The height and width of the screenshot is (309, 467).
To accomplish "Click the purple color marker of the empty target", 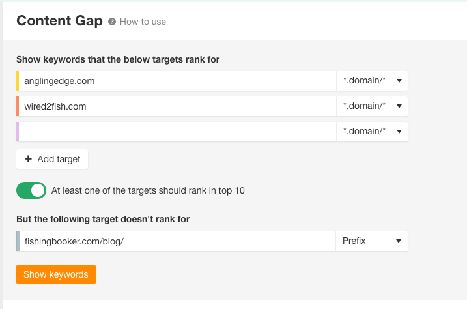I will [x=18, y=132].
